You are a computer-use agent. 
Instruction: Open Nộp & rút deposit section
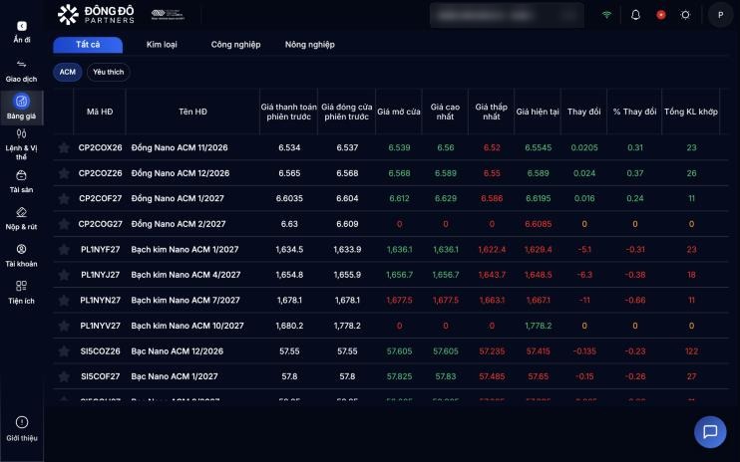click(21, 219)
